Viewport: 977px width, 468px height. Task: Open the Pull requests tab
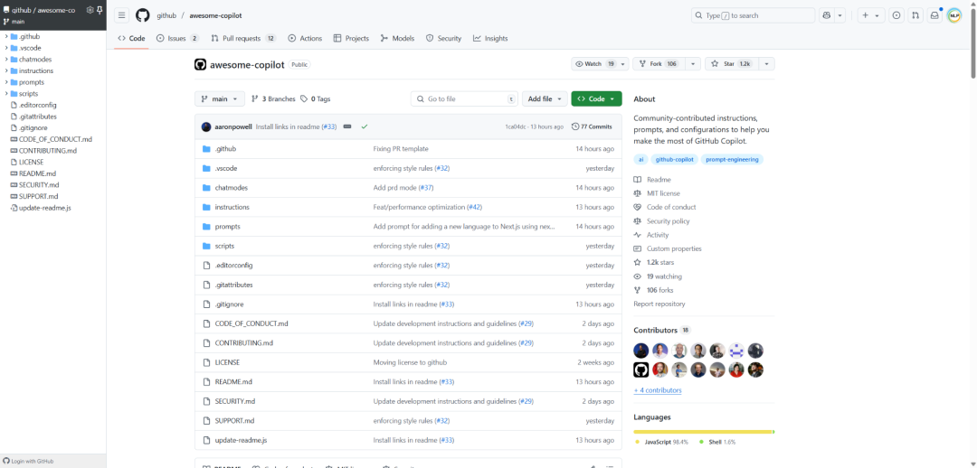tap(243, 39)
